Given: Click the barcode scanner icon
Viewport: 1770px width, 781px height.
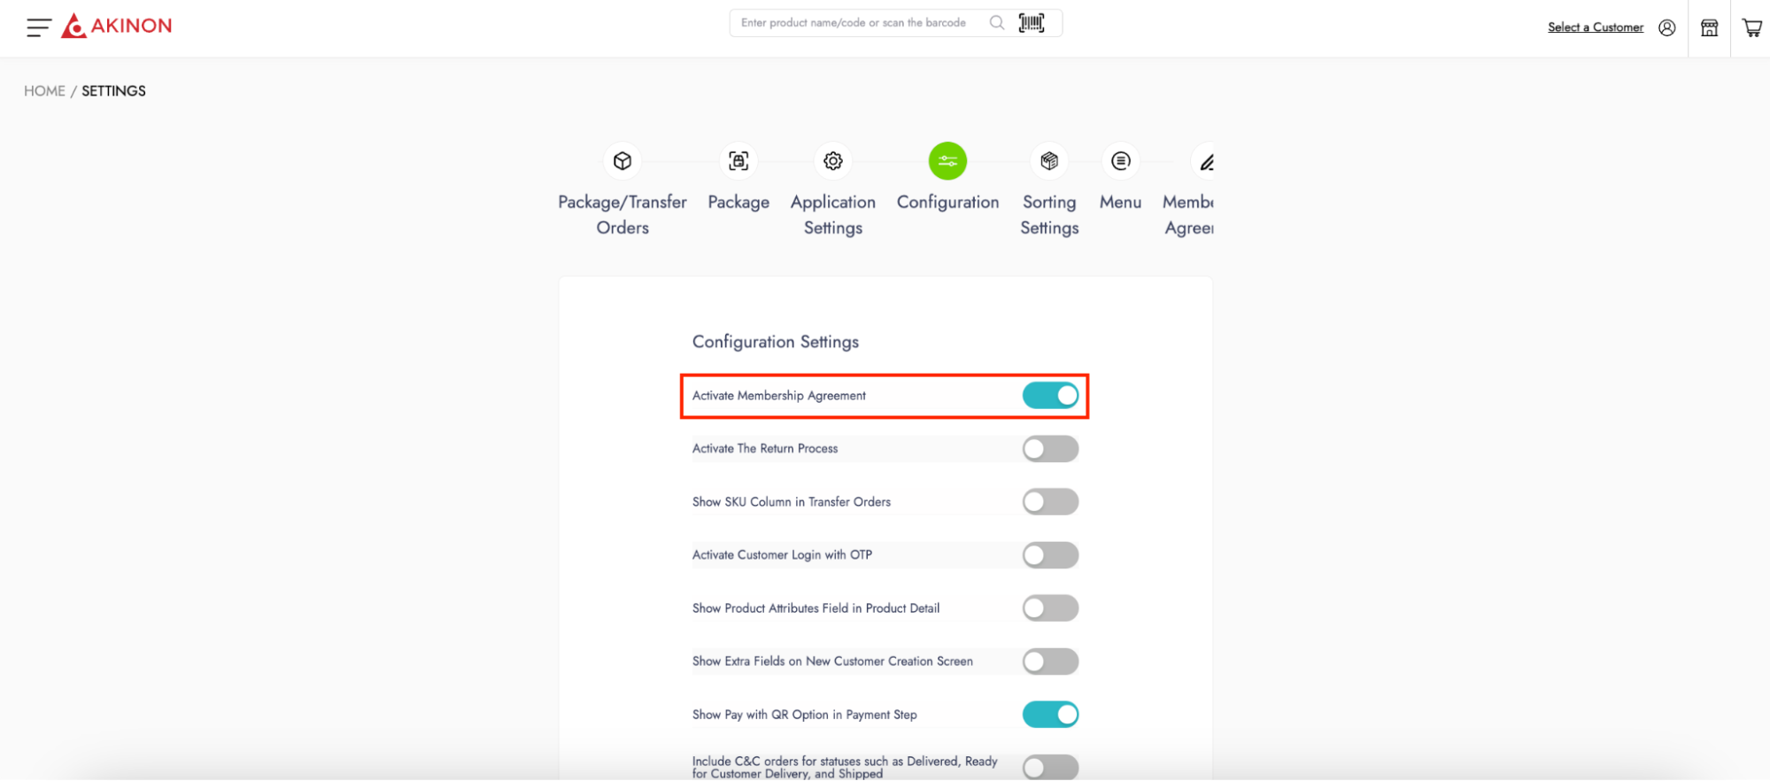Looking at the screenshot, I should point(1032,23).
